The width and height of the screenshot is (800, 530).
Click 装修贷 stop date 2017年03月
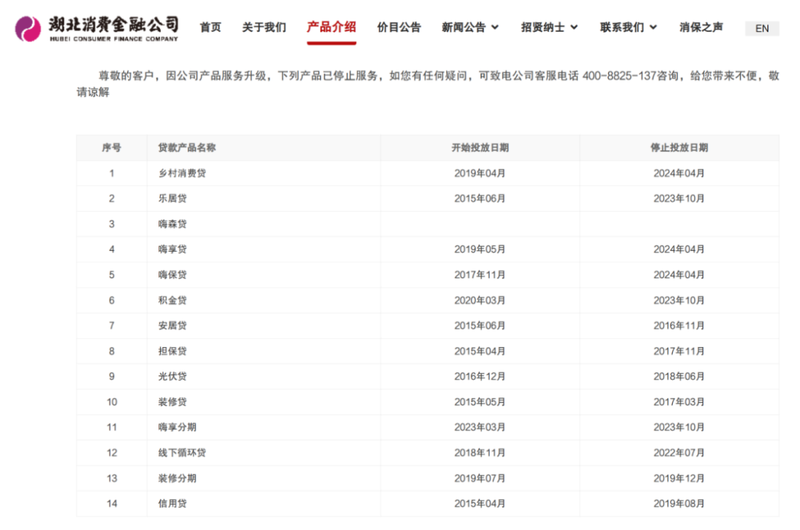[x=679, y=402]
